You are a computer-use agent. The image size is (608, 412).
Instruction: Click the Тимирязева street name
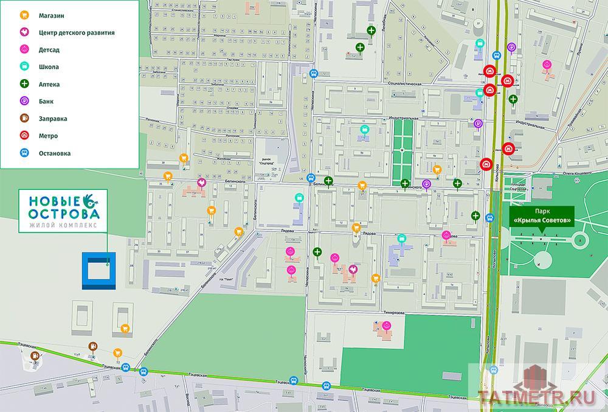coord(394,313)
